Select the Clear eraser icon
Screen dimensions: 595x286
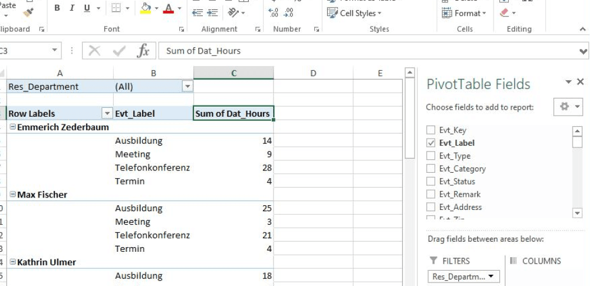coord(504,13)
